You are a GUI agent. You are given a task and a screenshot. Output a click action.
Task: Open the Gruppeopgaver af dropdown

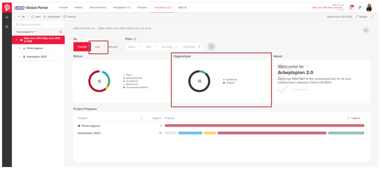click(x=26, y=32)
